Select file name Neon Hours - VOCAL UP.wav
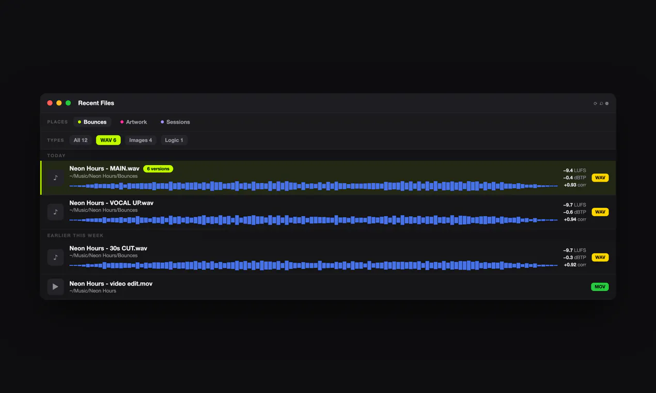 coord(111,203)
